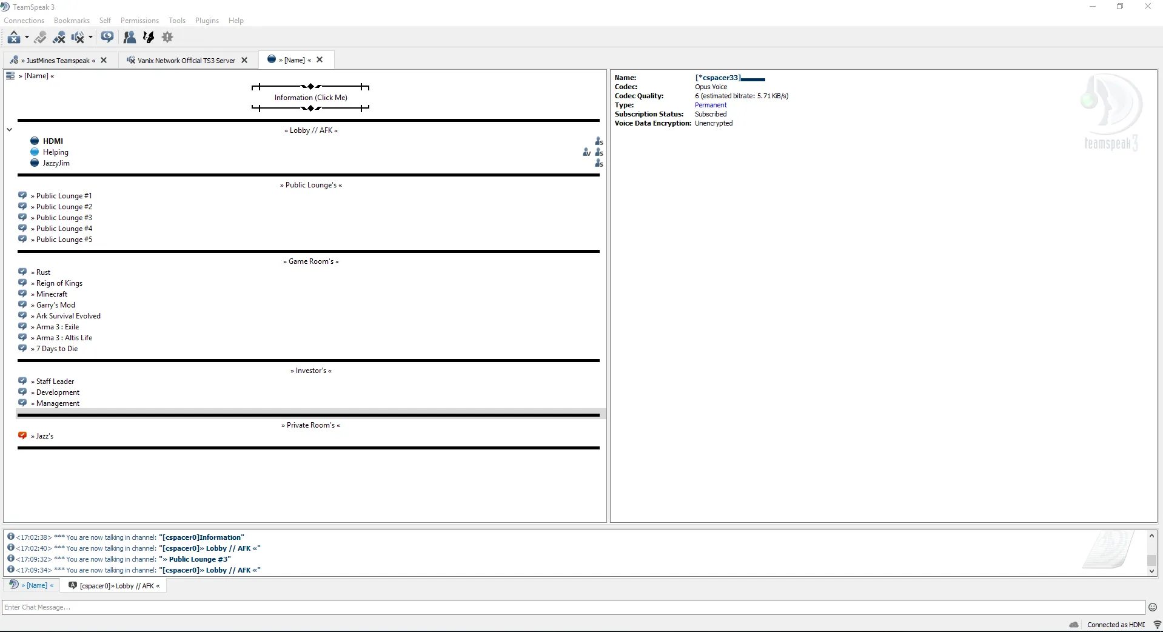The image size is (1163, 632).
Task: Click the channel icon next to Management
Action: click(22, 403)
